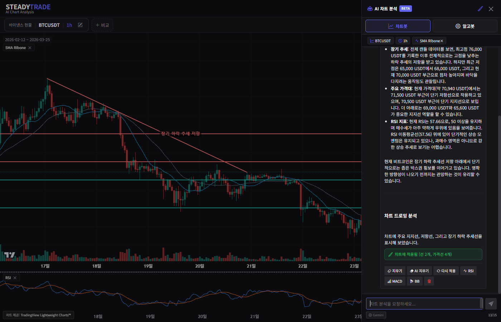Click the 차트 드로잉 분석 heading
Image resolution: width=501 pixels, height=322 pixels.
tap(400, 216)
